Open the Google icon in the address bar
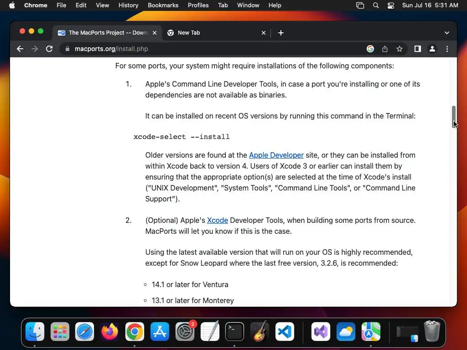This screenshot has height=350, width=467. coord(370,49)
